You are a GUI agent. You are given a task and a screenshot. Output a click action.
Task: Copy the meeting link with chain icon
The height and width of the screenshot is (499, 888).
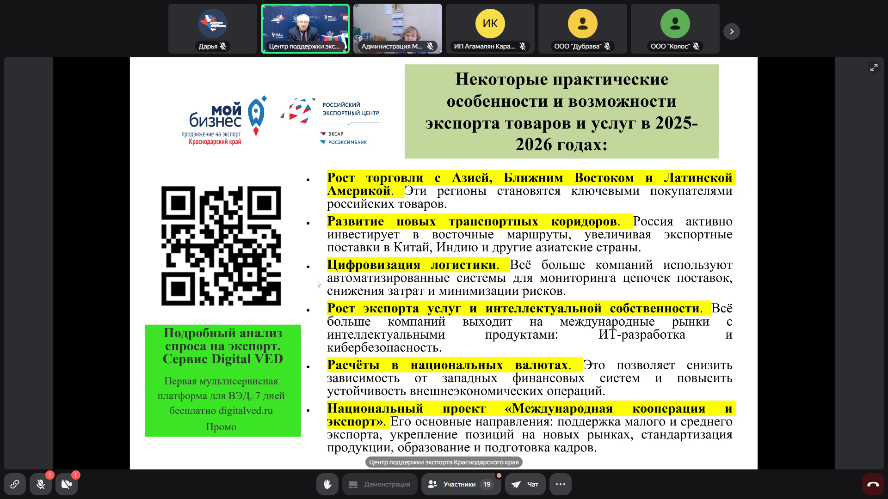tap(15, 484)
